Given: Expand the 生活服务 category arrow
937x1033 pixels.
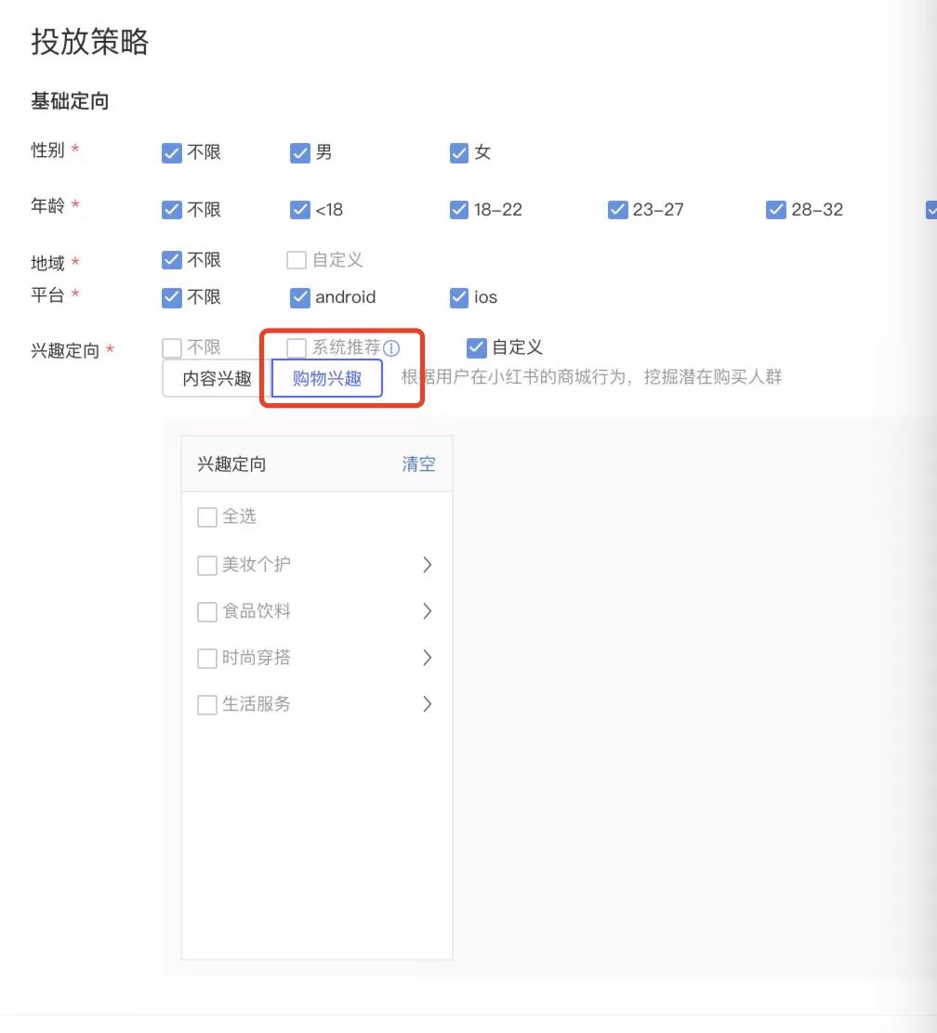Looking at the screenshot, I should point(428,704).
